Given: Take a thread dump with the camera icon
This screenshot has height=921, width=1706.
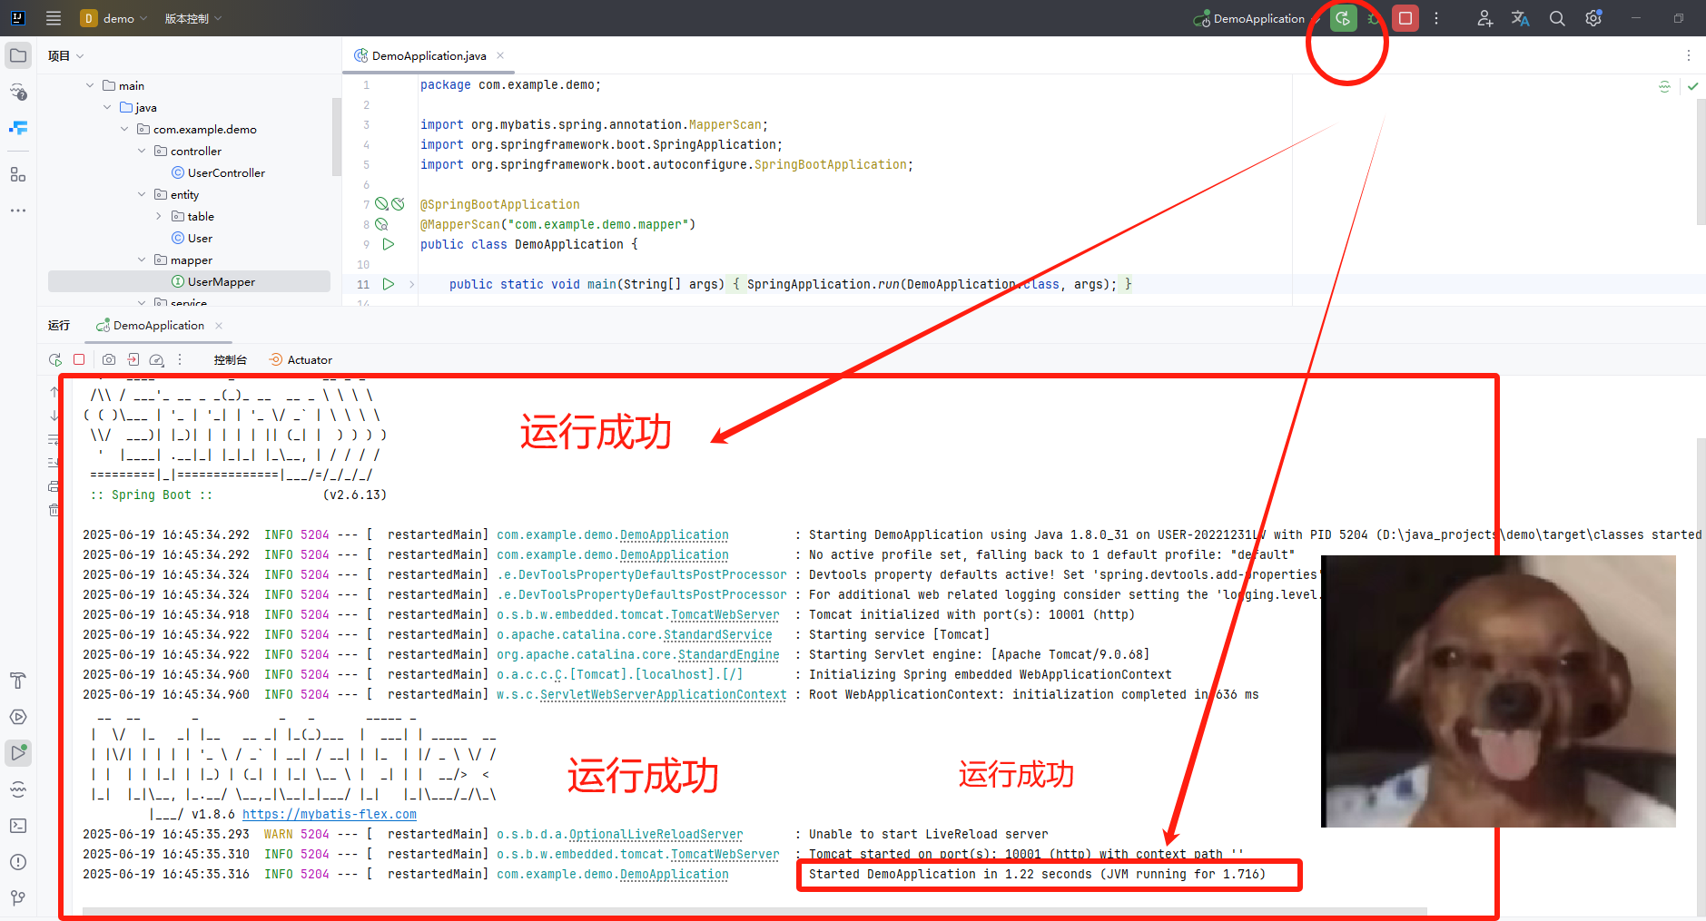Looking at the screenshot, I should coord(109,359).
